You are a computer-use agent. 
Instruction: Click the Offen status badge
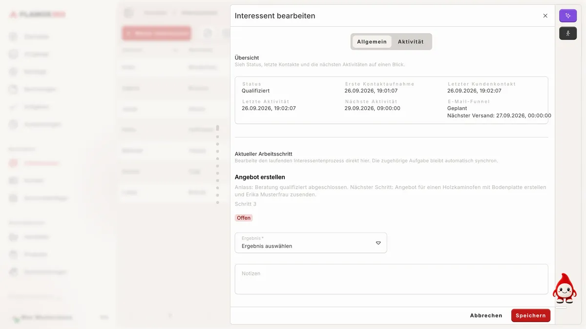pos(244,218)
